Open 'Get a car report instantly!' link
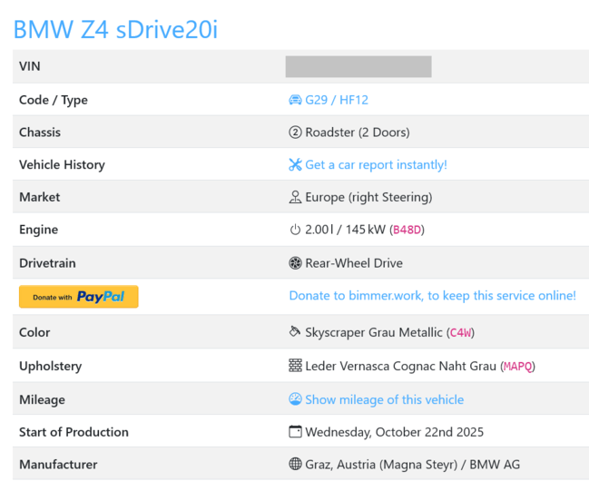Image resolution: width=589 pixels, height=491 pixels. click(376, 165)
